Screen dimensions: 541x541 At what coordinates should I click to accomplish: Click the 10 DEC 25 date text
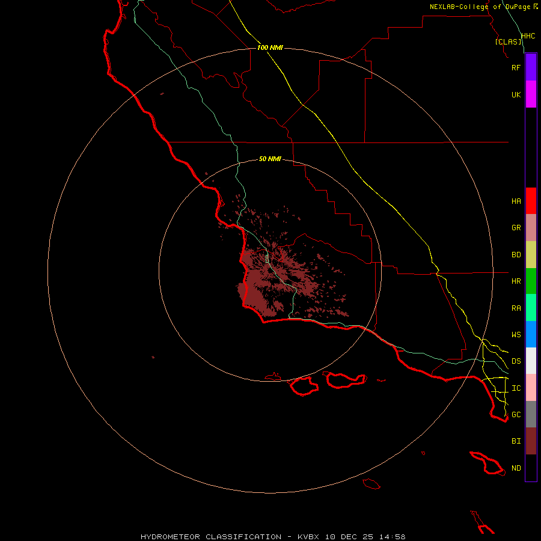coord(349,537)
